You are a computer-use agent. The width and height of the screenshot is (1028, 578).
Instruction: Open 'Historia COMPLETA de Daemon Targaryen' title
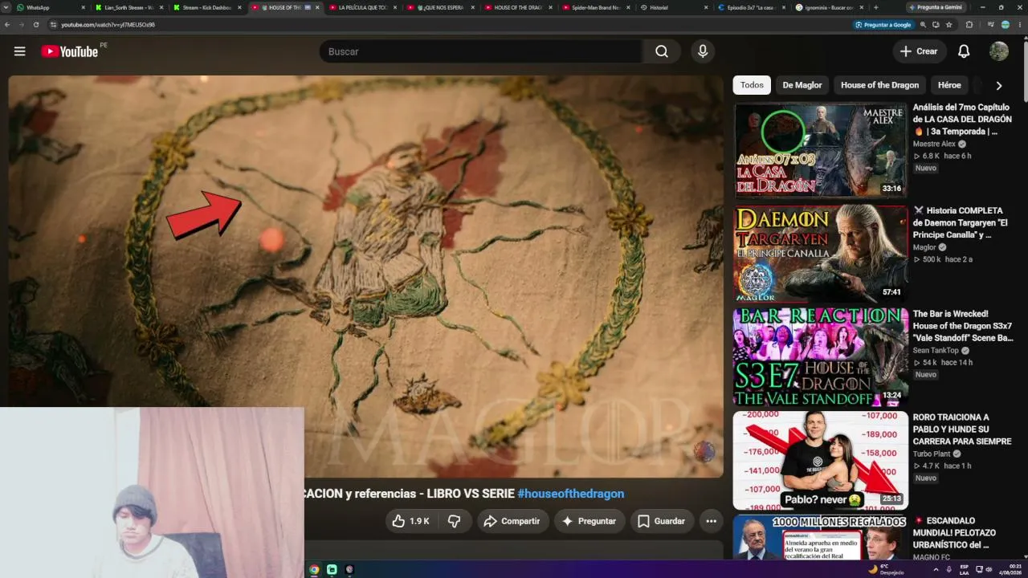(961, 223)
